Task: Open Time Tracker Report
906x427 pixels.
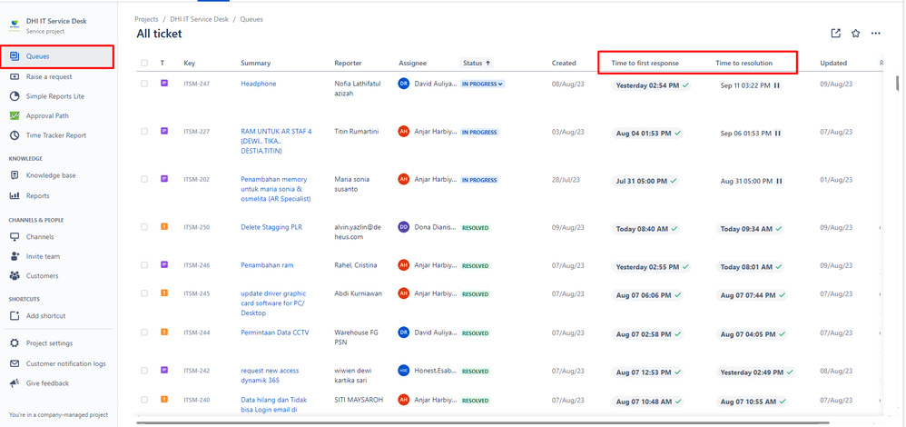Action: [x=56, y=135]
